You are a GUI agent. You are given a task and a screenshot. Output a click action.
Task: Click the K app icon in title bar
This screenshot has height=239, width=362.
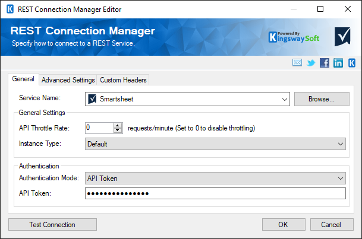click(x=10, y=9)
